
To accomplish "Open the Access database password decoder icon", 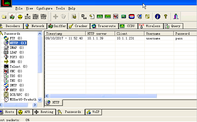I will [x=92, y=16].
